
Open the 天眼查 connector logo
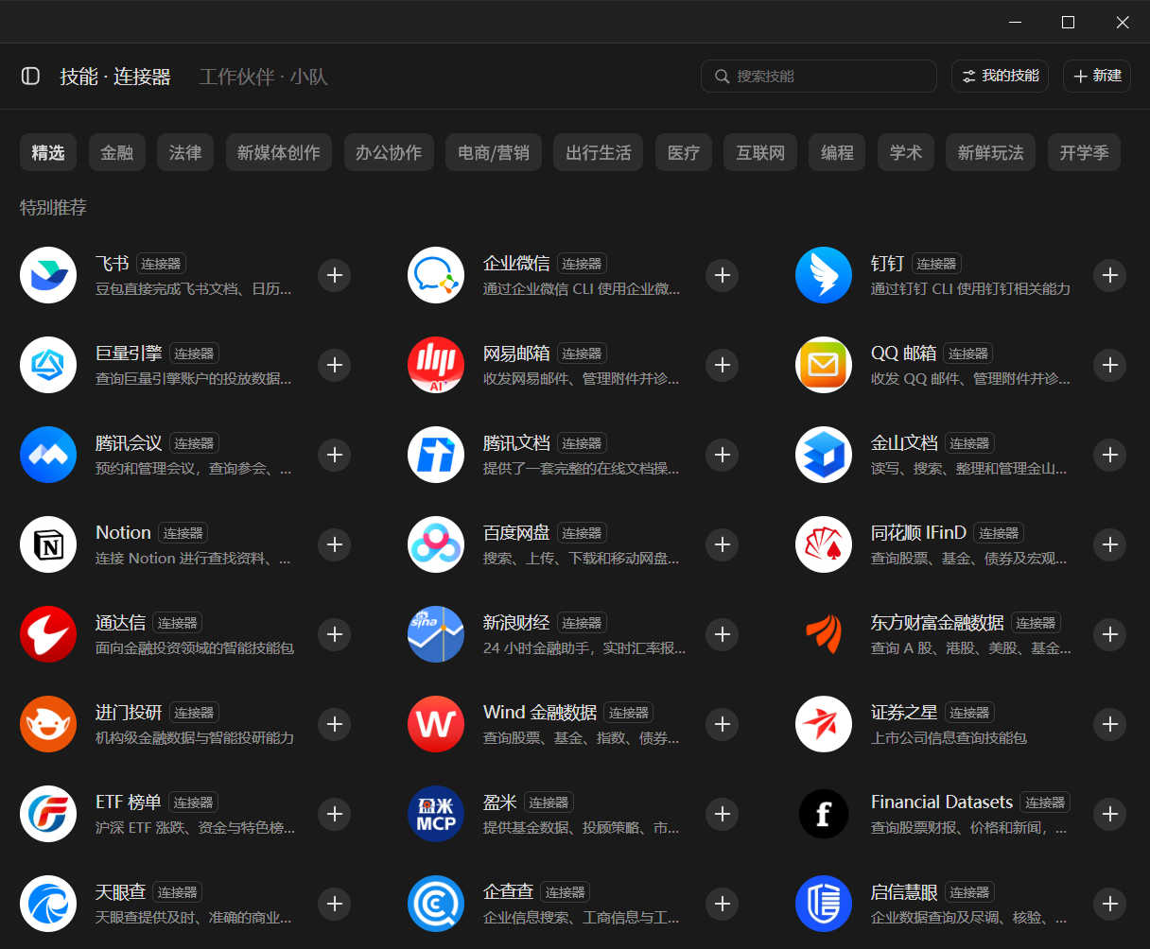(48, 904)
